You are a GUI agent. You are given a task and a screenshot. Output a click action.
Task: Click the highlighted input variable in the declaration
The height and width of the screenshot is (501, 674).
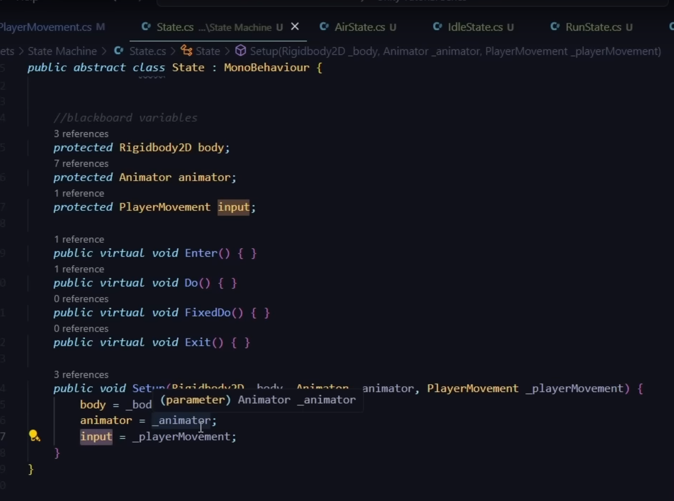tap(233, 207)
